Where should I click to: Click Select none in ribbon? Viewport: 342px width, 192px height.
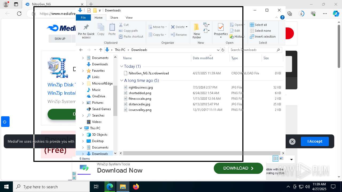pyautogui.click(x=260, y=31)
